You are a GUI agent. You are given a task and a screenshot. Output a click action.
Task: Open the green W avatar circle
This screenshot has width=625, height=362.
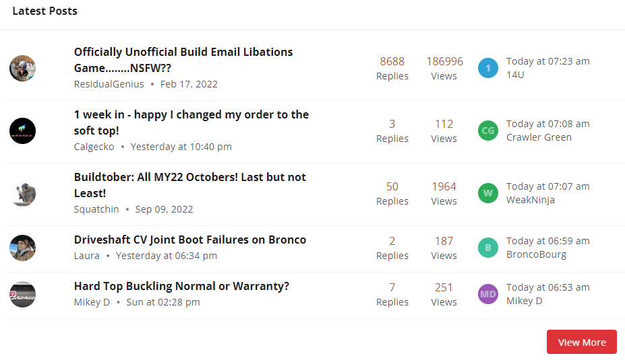coord(488,193)
